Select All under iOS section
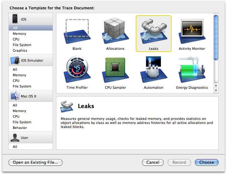Image resolution: width=227 pixels, height=175 pixels. [x=31, y=28]
